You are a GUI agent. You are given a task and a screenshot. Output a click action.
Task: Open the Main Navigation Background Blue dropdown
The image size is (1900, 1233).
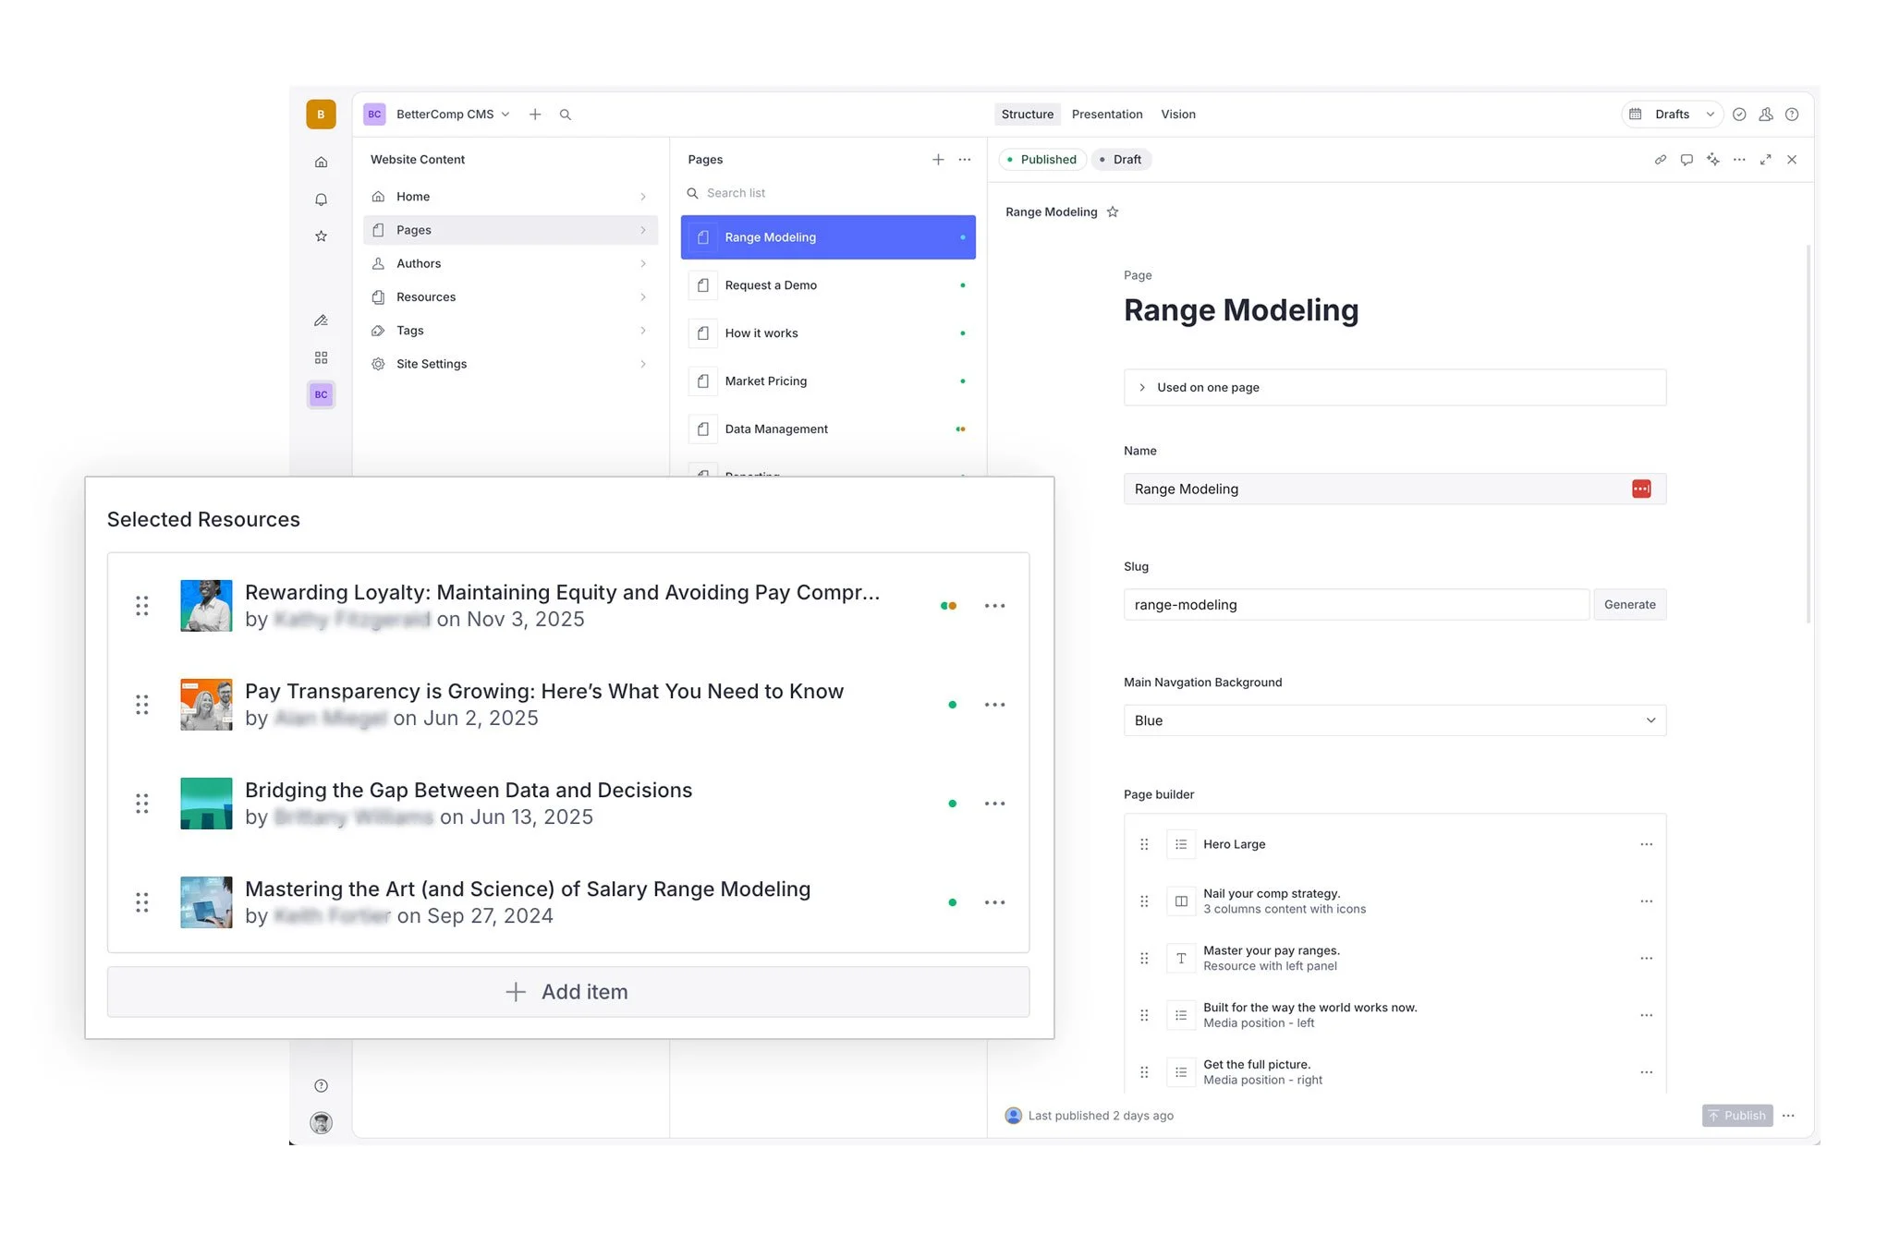pyautogui.click(x=1394, y=720)
